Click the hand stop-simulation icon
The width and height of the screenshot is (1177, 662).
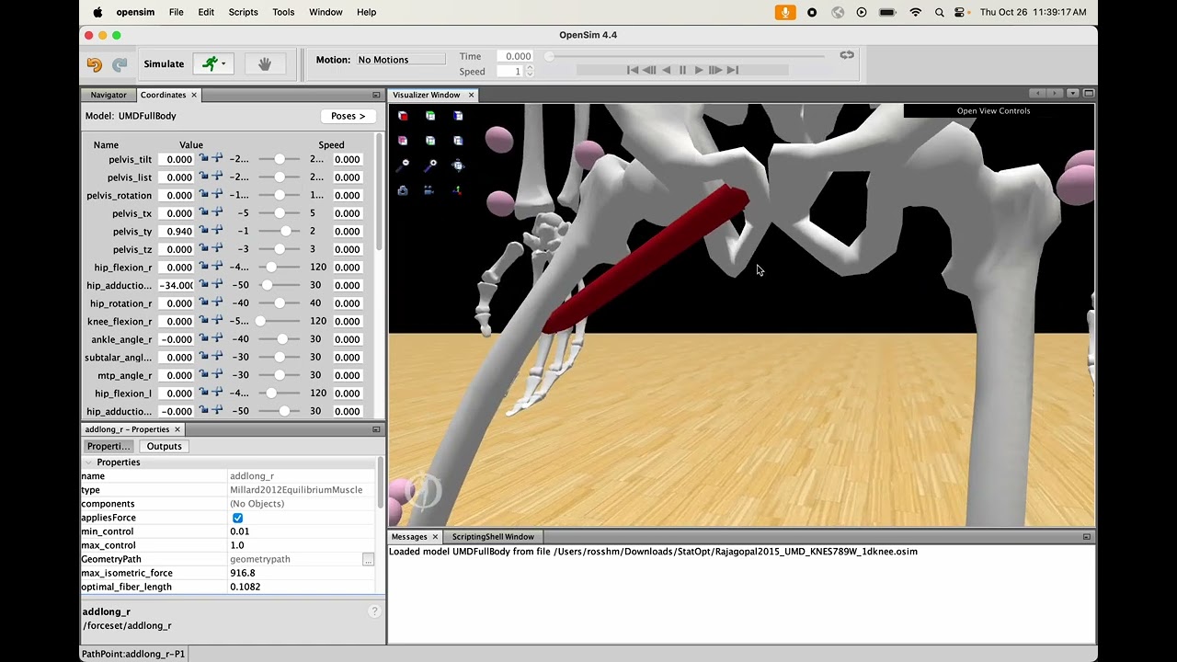(x=265, y=63)
